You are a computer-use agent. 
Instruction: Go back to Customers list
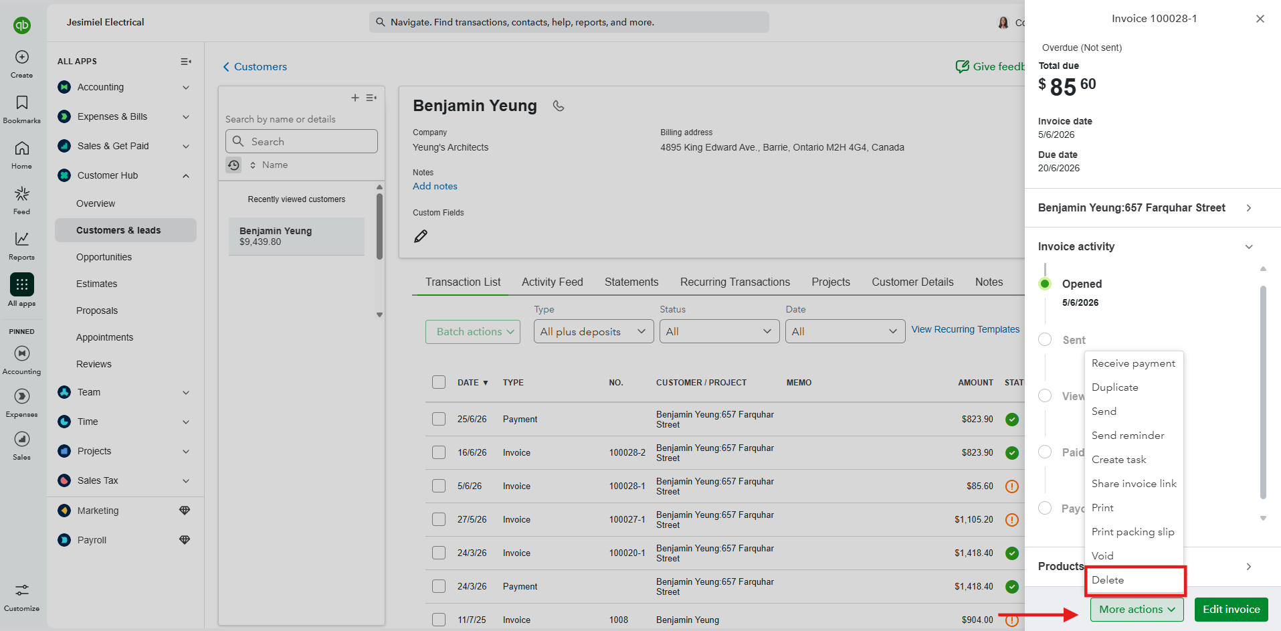(255, 67)
